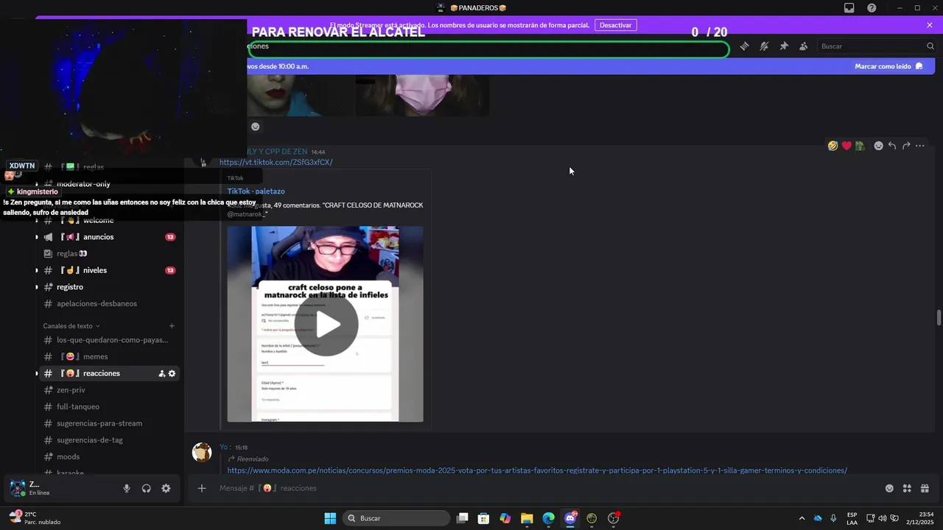Toggle channel notification bell in header

pos(764,46)
